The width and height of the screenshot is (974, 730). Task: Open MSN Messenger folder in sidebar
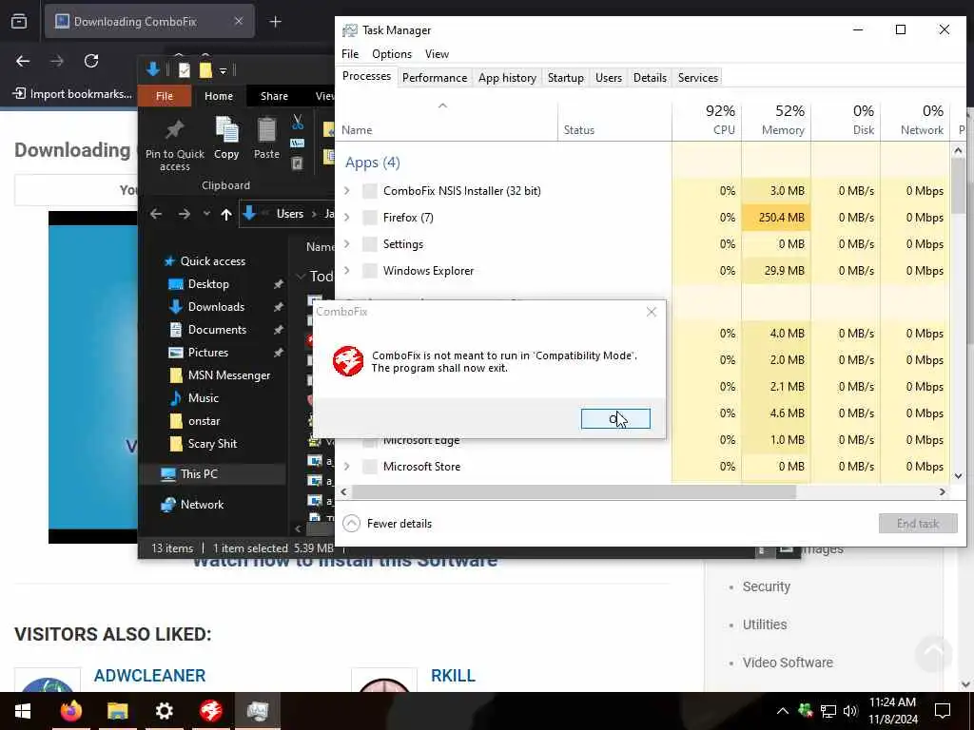(x=229, y=375)
